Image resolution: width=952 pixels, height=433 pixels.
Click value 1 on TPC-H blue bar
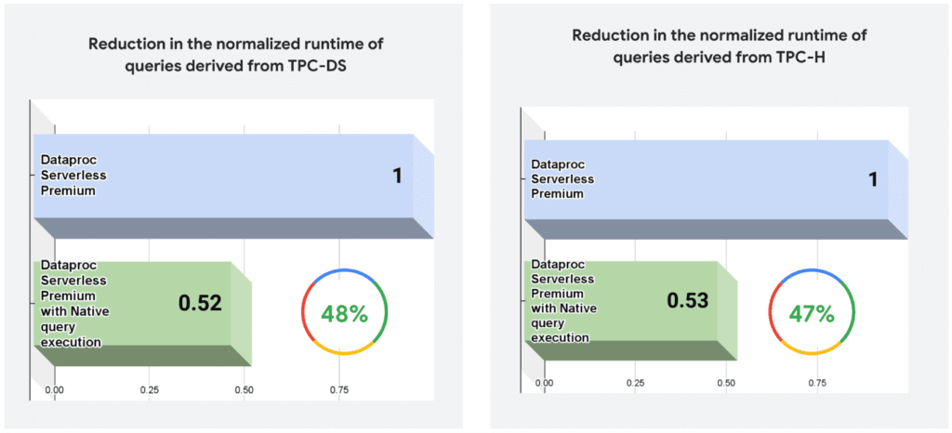[x=872, y=177]
